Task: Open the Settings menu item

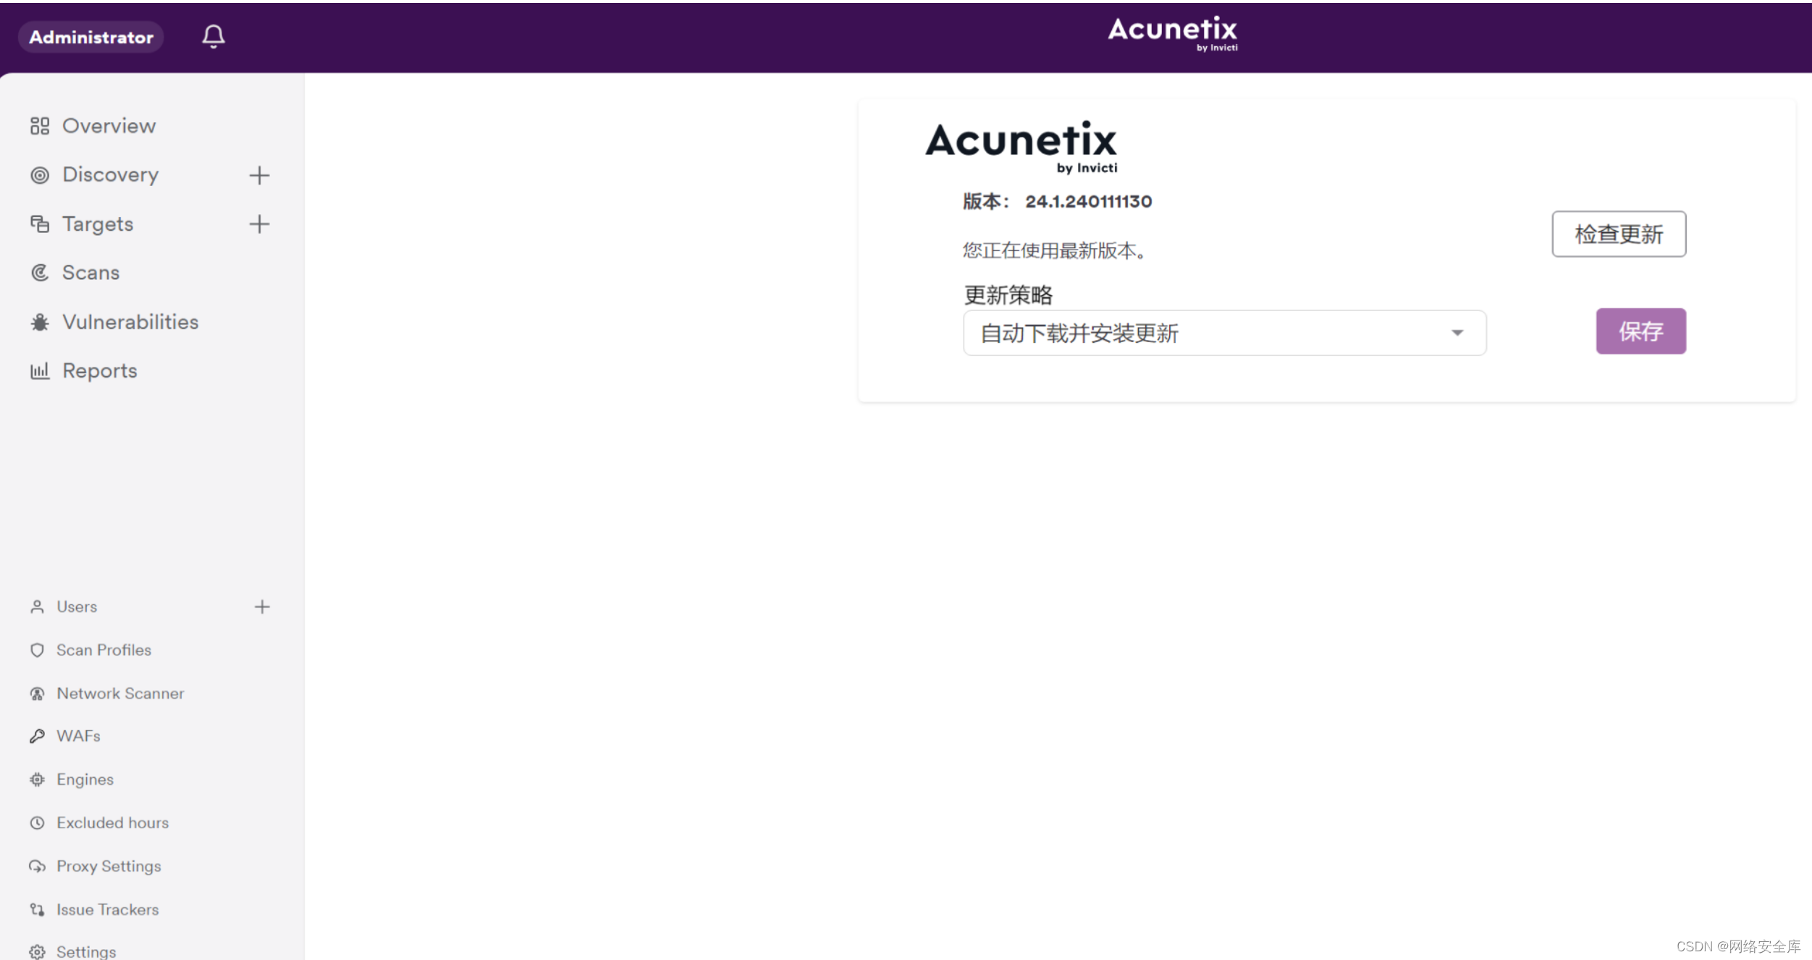Action: coord(86,951)
